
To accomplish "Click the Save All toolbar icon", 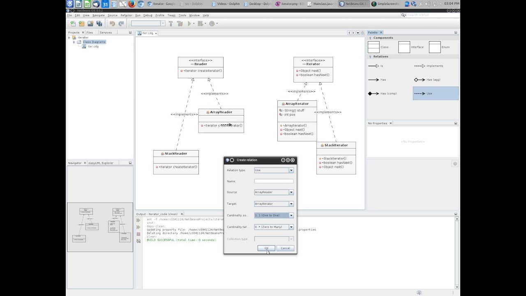I will pyautogui.click(x=99, y=24).
